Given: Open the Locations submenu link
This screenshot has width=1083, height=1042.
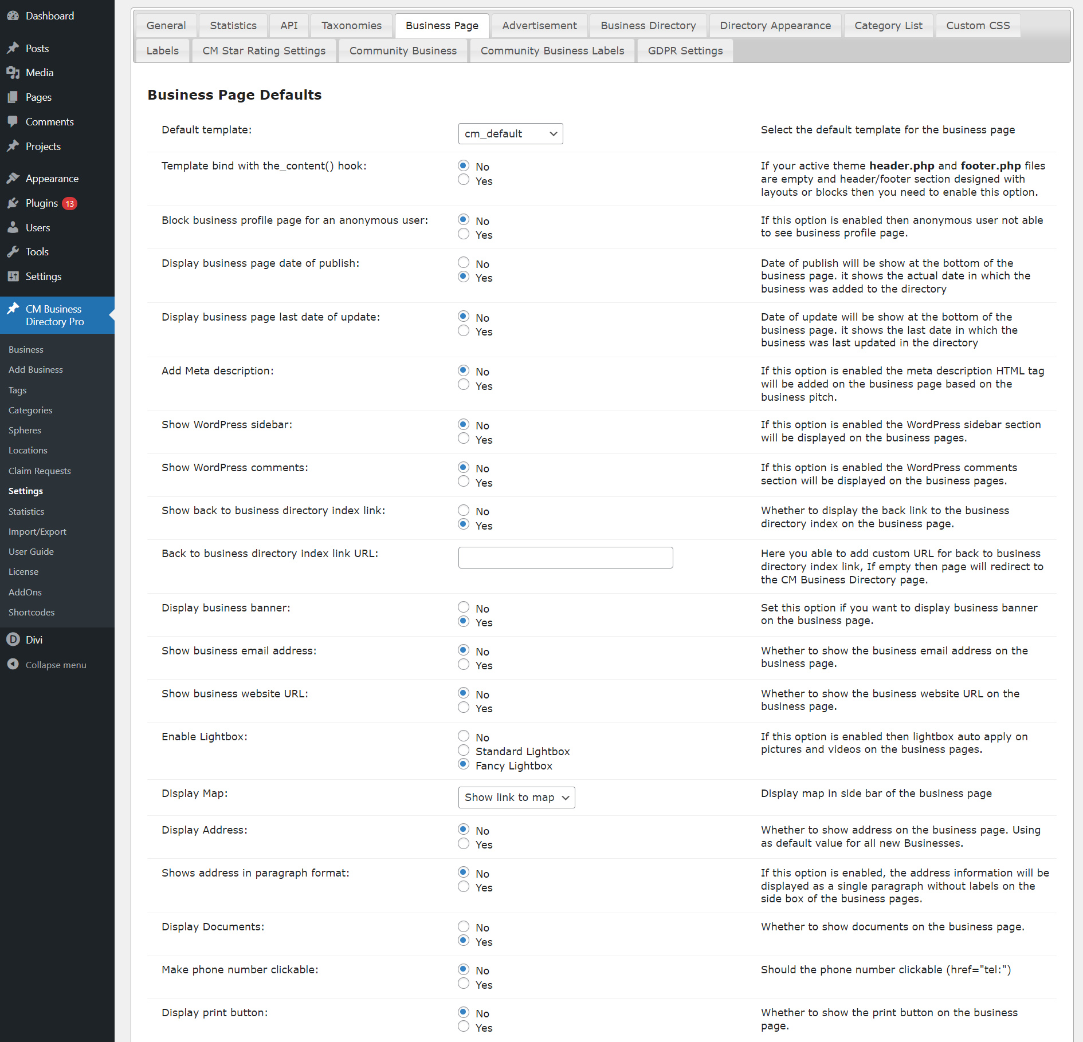Looking at the screenshot, I should tap(28, 450).
